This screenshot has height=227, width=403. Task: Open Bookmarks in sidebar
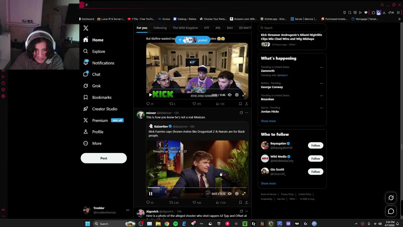point(97,97)
